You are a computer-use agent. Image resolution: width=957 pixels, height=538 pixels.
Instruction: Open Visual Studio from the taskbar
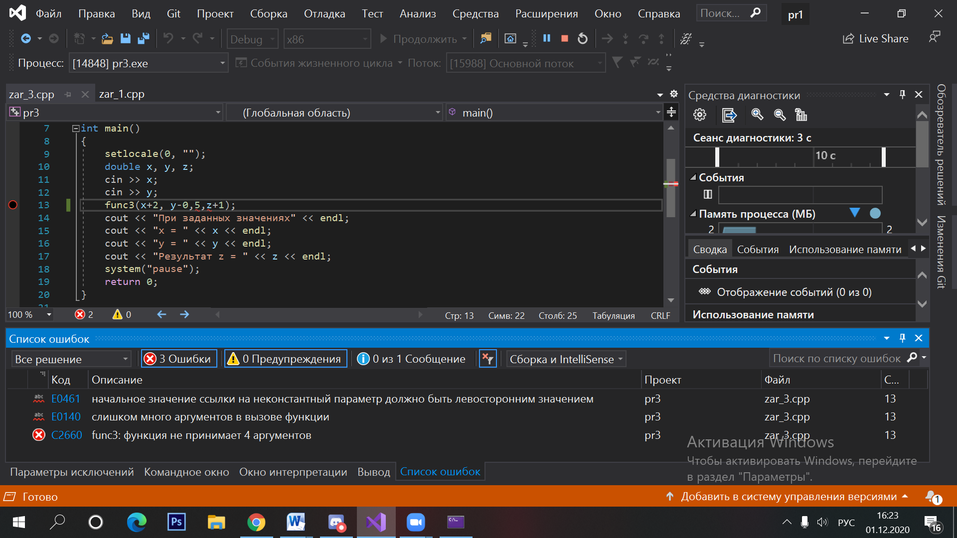pyautogui.click(x=376, y=522)
